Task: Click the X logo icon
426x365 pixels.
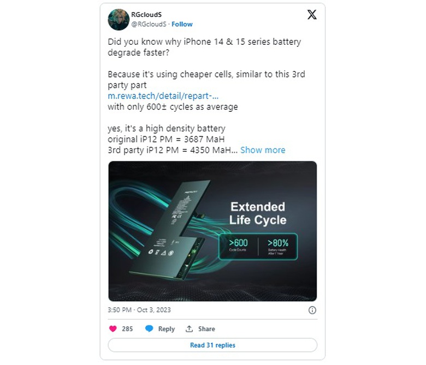Action: pyautogui.click(x=312, y=15)
